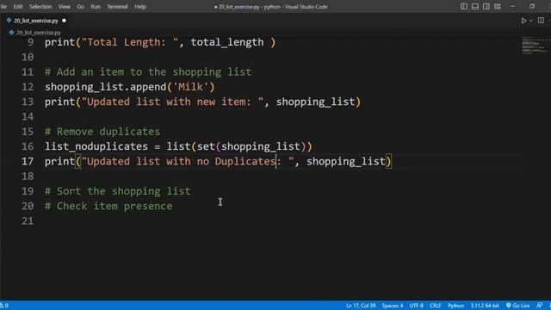Open the Help menu
Image resolution: width=551 pixels, height=310 pixels.
(x=139, y=6)
